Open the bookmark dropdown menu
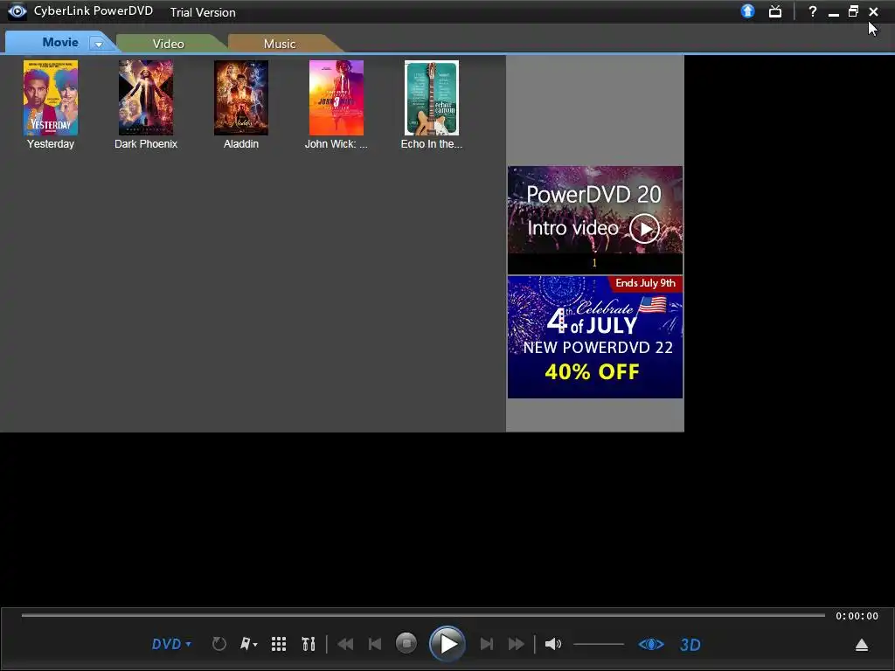This screenshot has width=895, height=671. (x=248, y=644)
